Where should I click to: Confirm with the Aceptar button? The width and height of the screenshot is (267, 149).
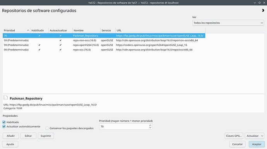(257, 144)
